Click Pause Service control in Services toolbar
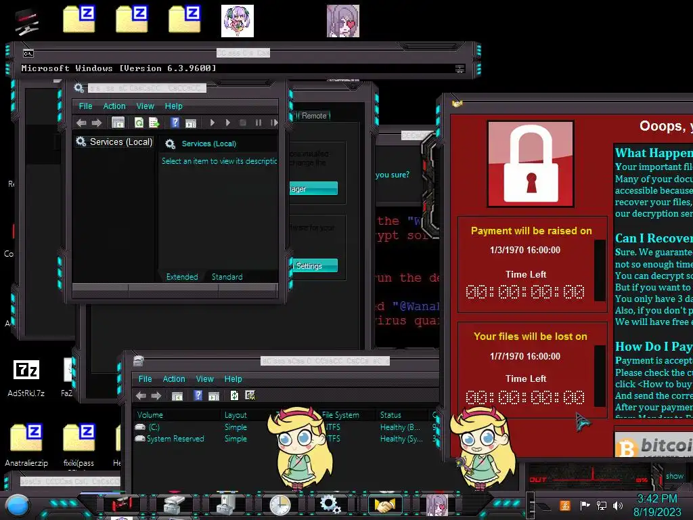The height and width of the screenshot is (520, 693). pyautogui.click(x=259, y=123)
